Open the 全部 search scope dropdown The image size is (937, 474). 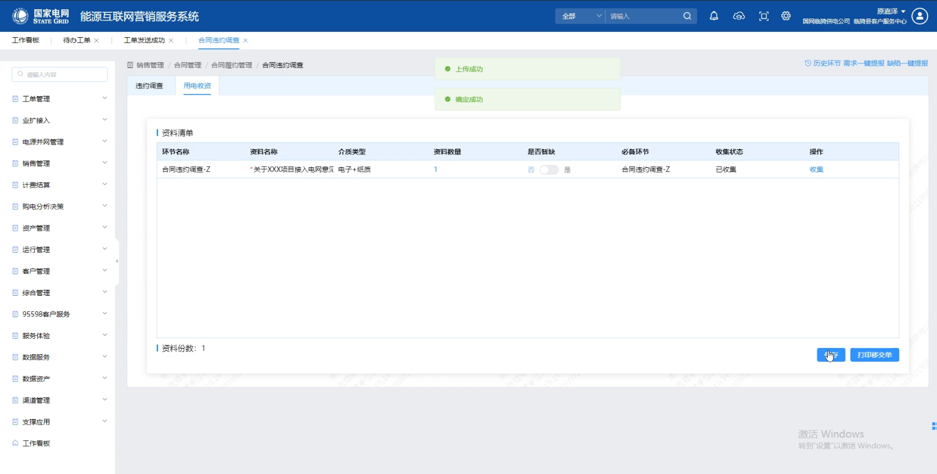(580, 16)
